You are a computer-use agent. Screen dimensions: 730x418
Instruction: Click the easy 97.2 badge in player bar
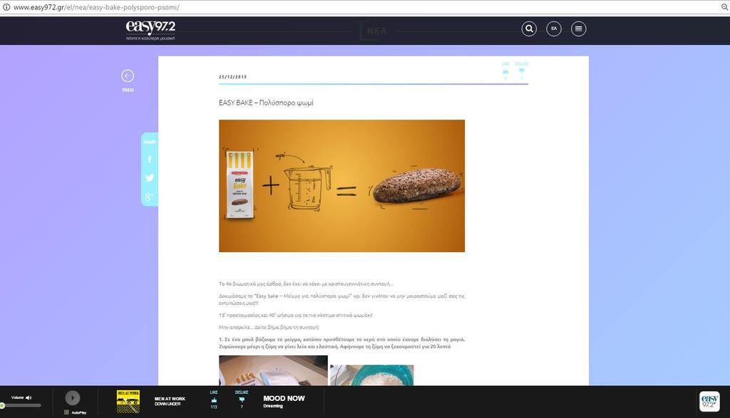click(x=709, y=401)
